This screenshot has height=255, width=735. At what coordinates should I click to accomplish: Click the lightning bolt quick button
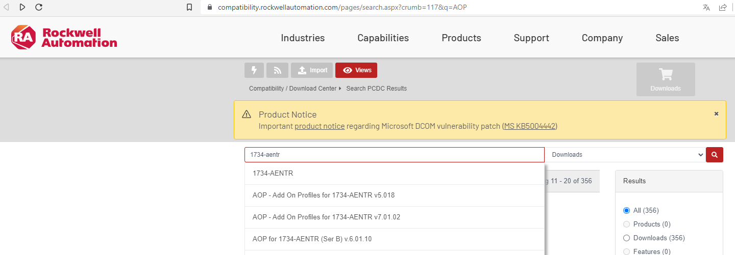click(254, 70)
